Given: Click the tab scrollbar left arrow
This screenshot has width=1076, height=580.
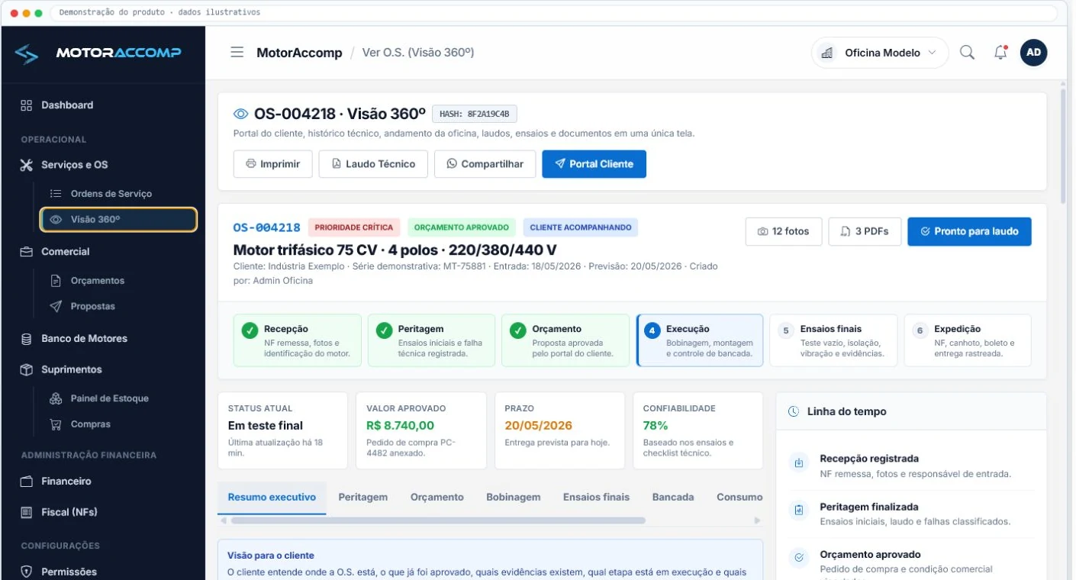Looking at the screenshot, I should 223,520.
